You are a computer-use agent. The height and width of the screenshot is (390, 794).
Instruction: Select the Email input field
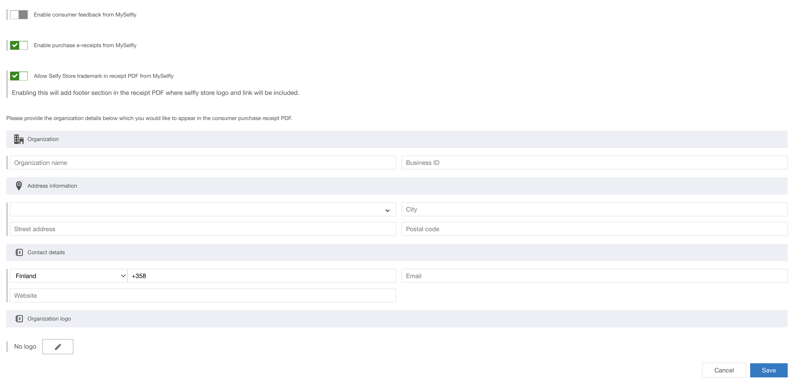click(594, 276)
